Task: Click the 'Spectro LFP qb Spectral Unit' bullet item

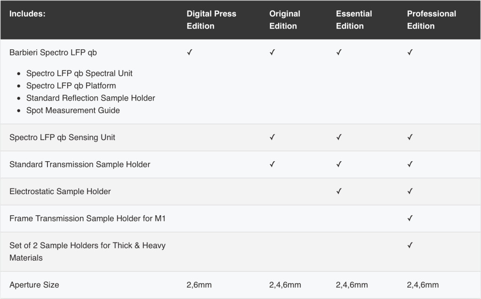Action: point(79,73)
